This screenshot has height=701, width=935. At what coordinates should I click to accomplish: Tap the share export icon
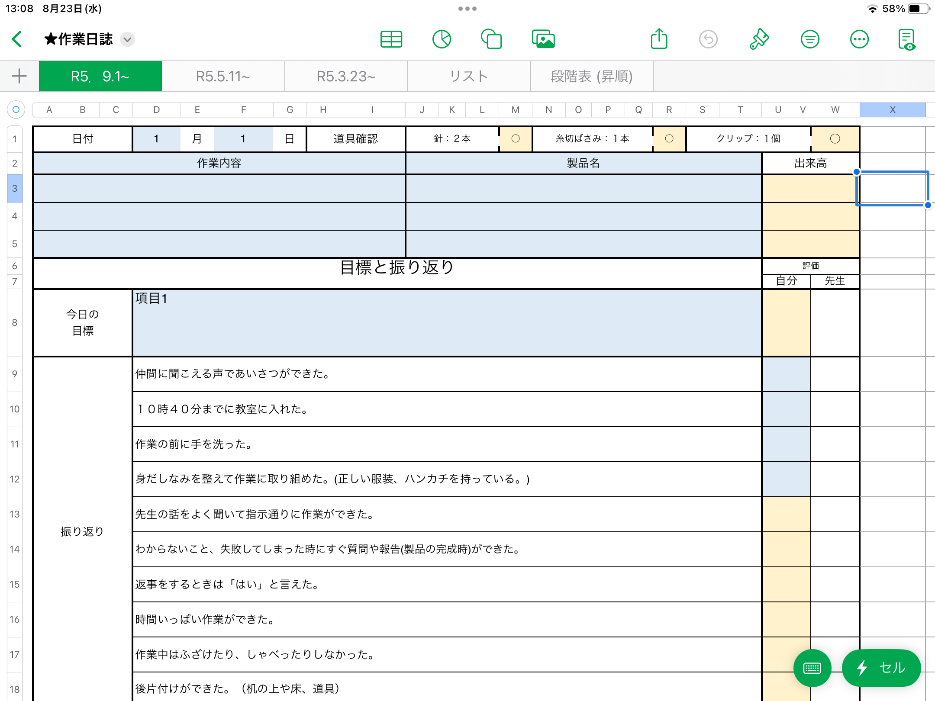coord(659,39)
